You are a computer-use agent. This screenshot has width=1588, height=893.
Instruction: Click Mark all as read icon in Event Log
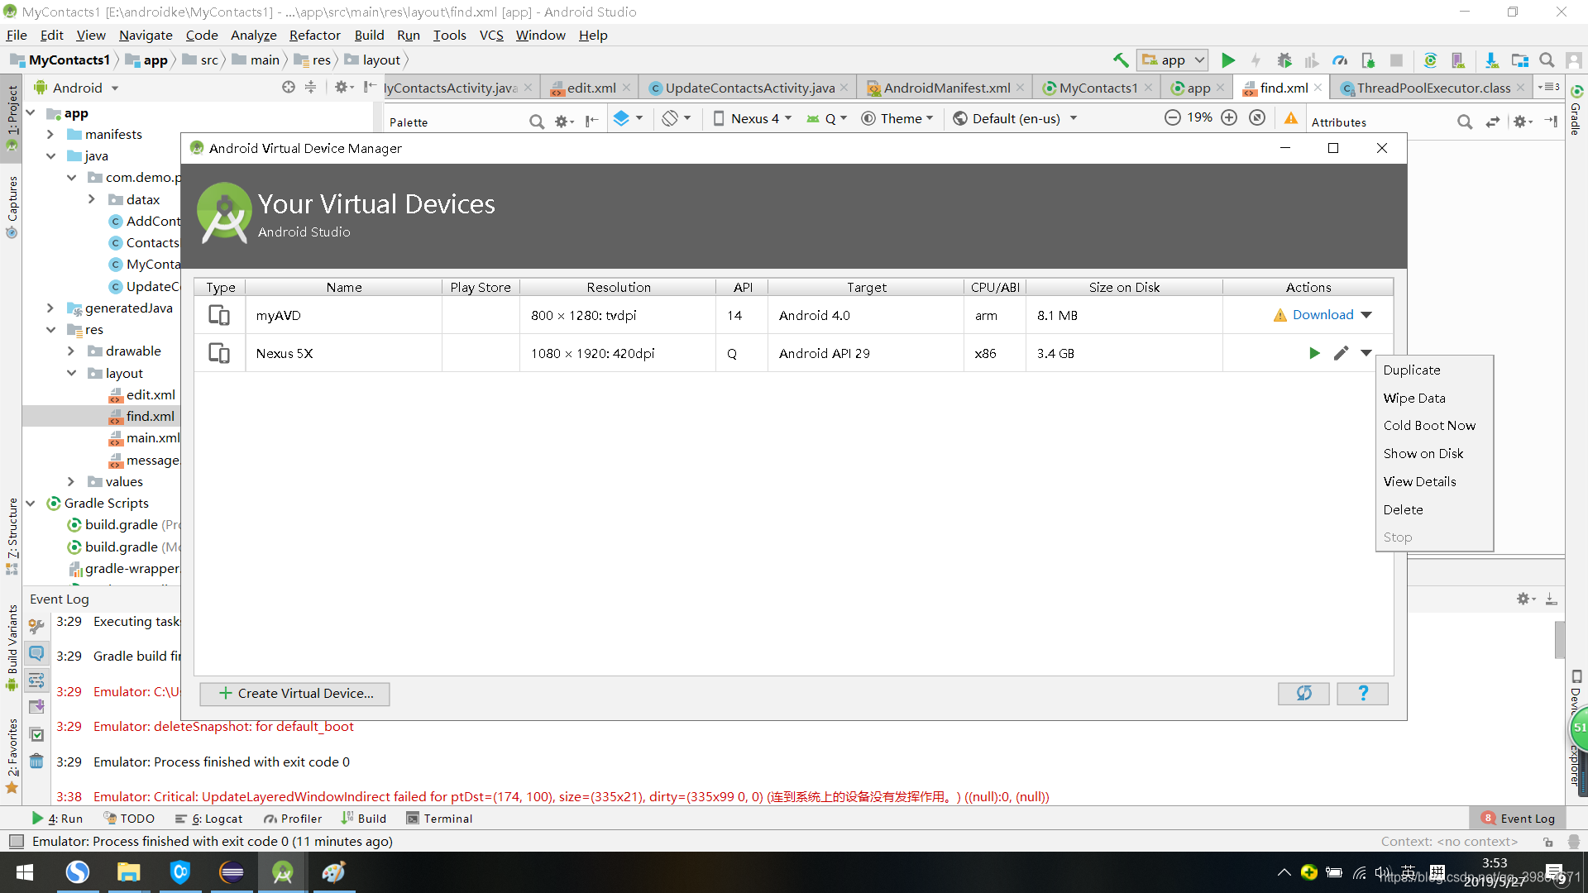pos(36,734)
